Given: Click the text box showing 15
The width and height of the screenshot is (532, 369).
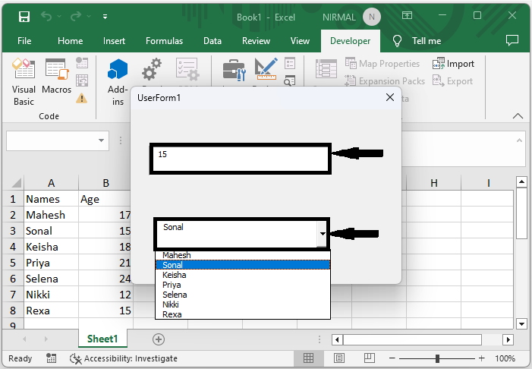Looking at the screenshot, I should [x=241, y=159].
